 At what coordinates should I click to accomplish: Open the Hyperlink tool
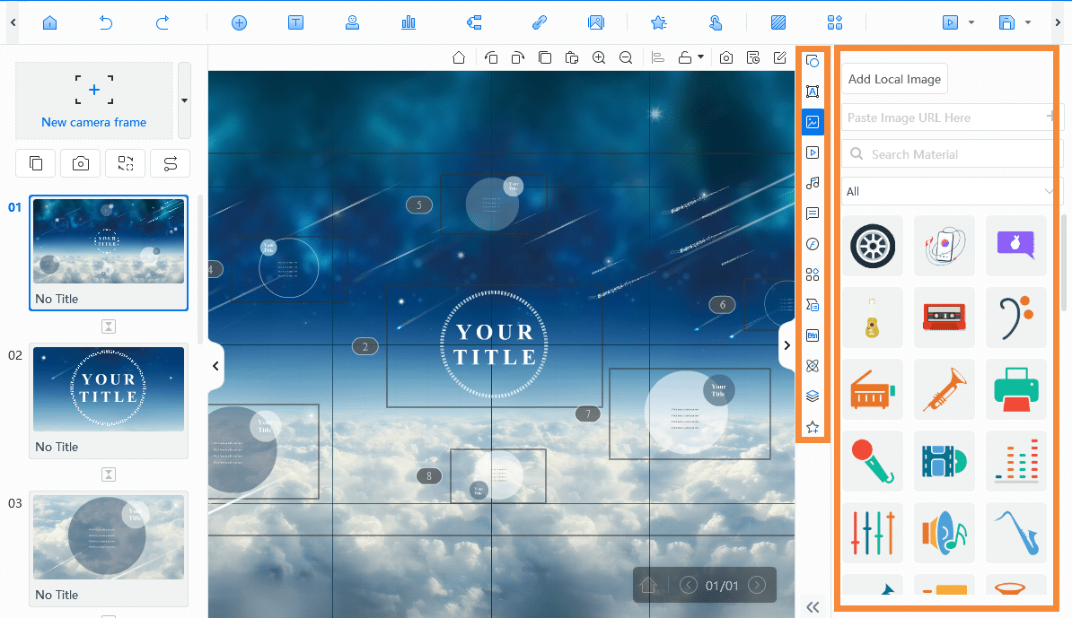(540, 22)
